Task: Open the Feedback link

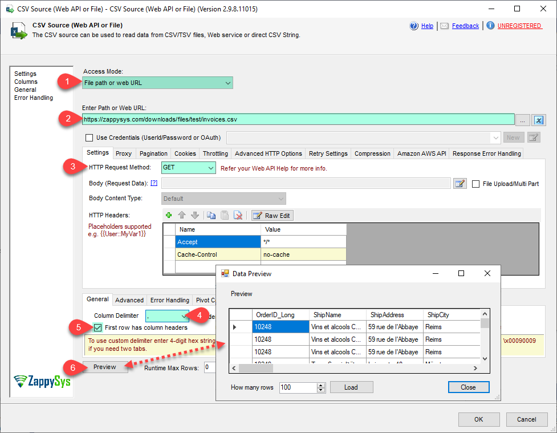Action: [x=465, y=26]
